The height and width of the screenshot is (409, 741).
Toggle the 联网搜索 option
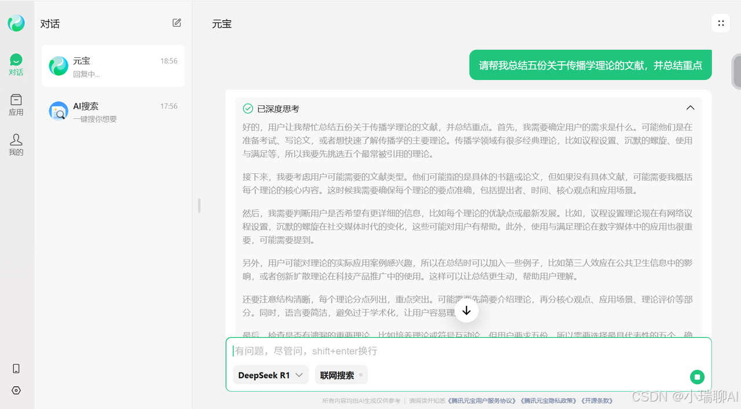tap(341, 375)
